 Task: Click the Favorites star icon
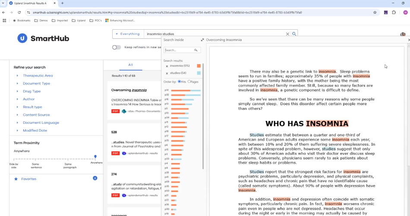pyautogui.click(x=16, y=179)
